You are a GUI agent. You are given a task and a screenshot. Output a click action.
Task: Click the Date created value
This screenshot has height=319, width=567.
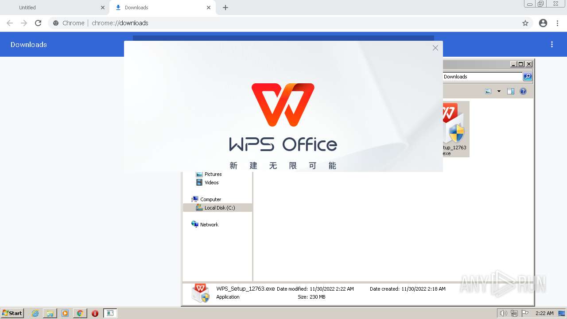tap(423, 289)
